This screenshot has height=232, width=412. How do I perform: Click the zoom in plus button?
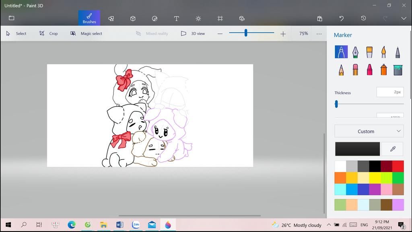coord(283,34)
